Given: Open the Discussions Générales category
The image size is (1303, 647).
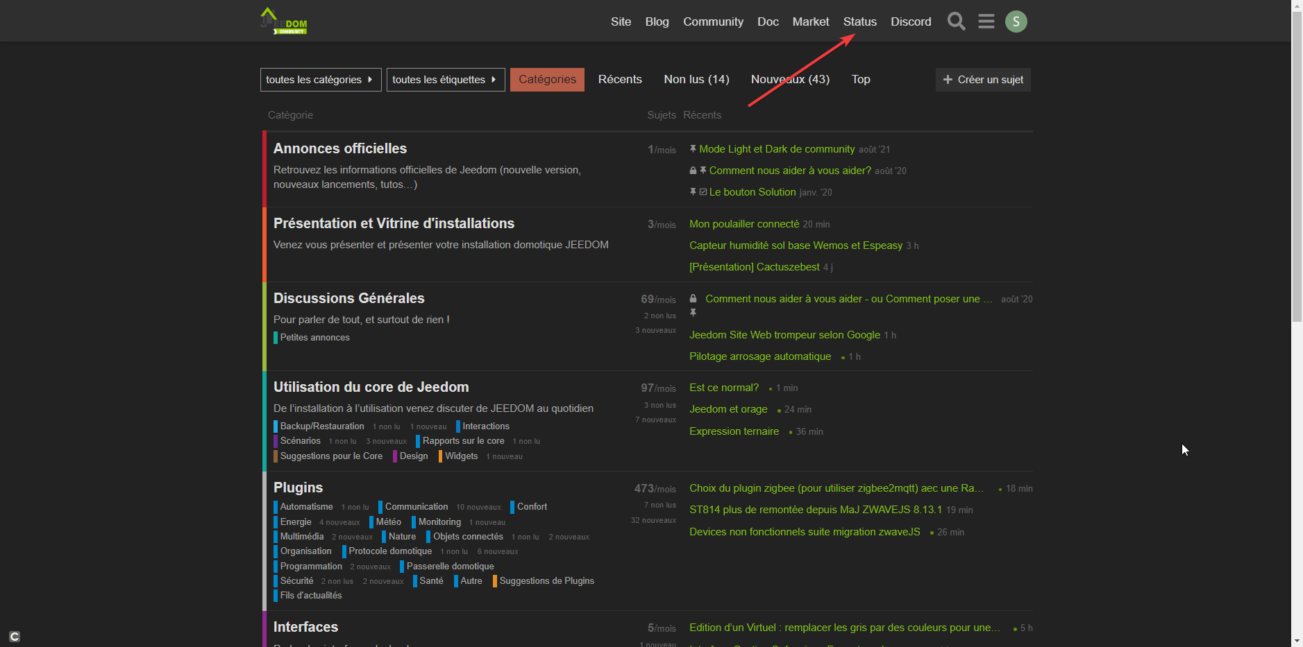Looking at the screenshot, I should pos(348,298).
